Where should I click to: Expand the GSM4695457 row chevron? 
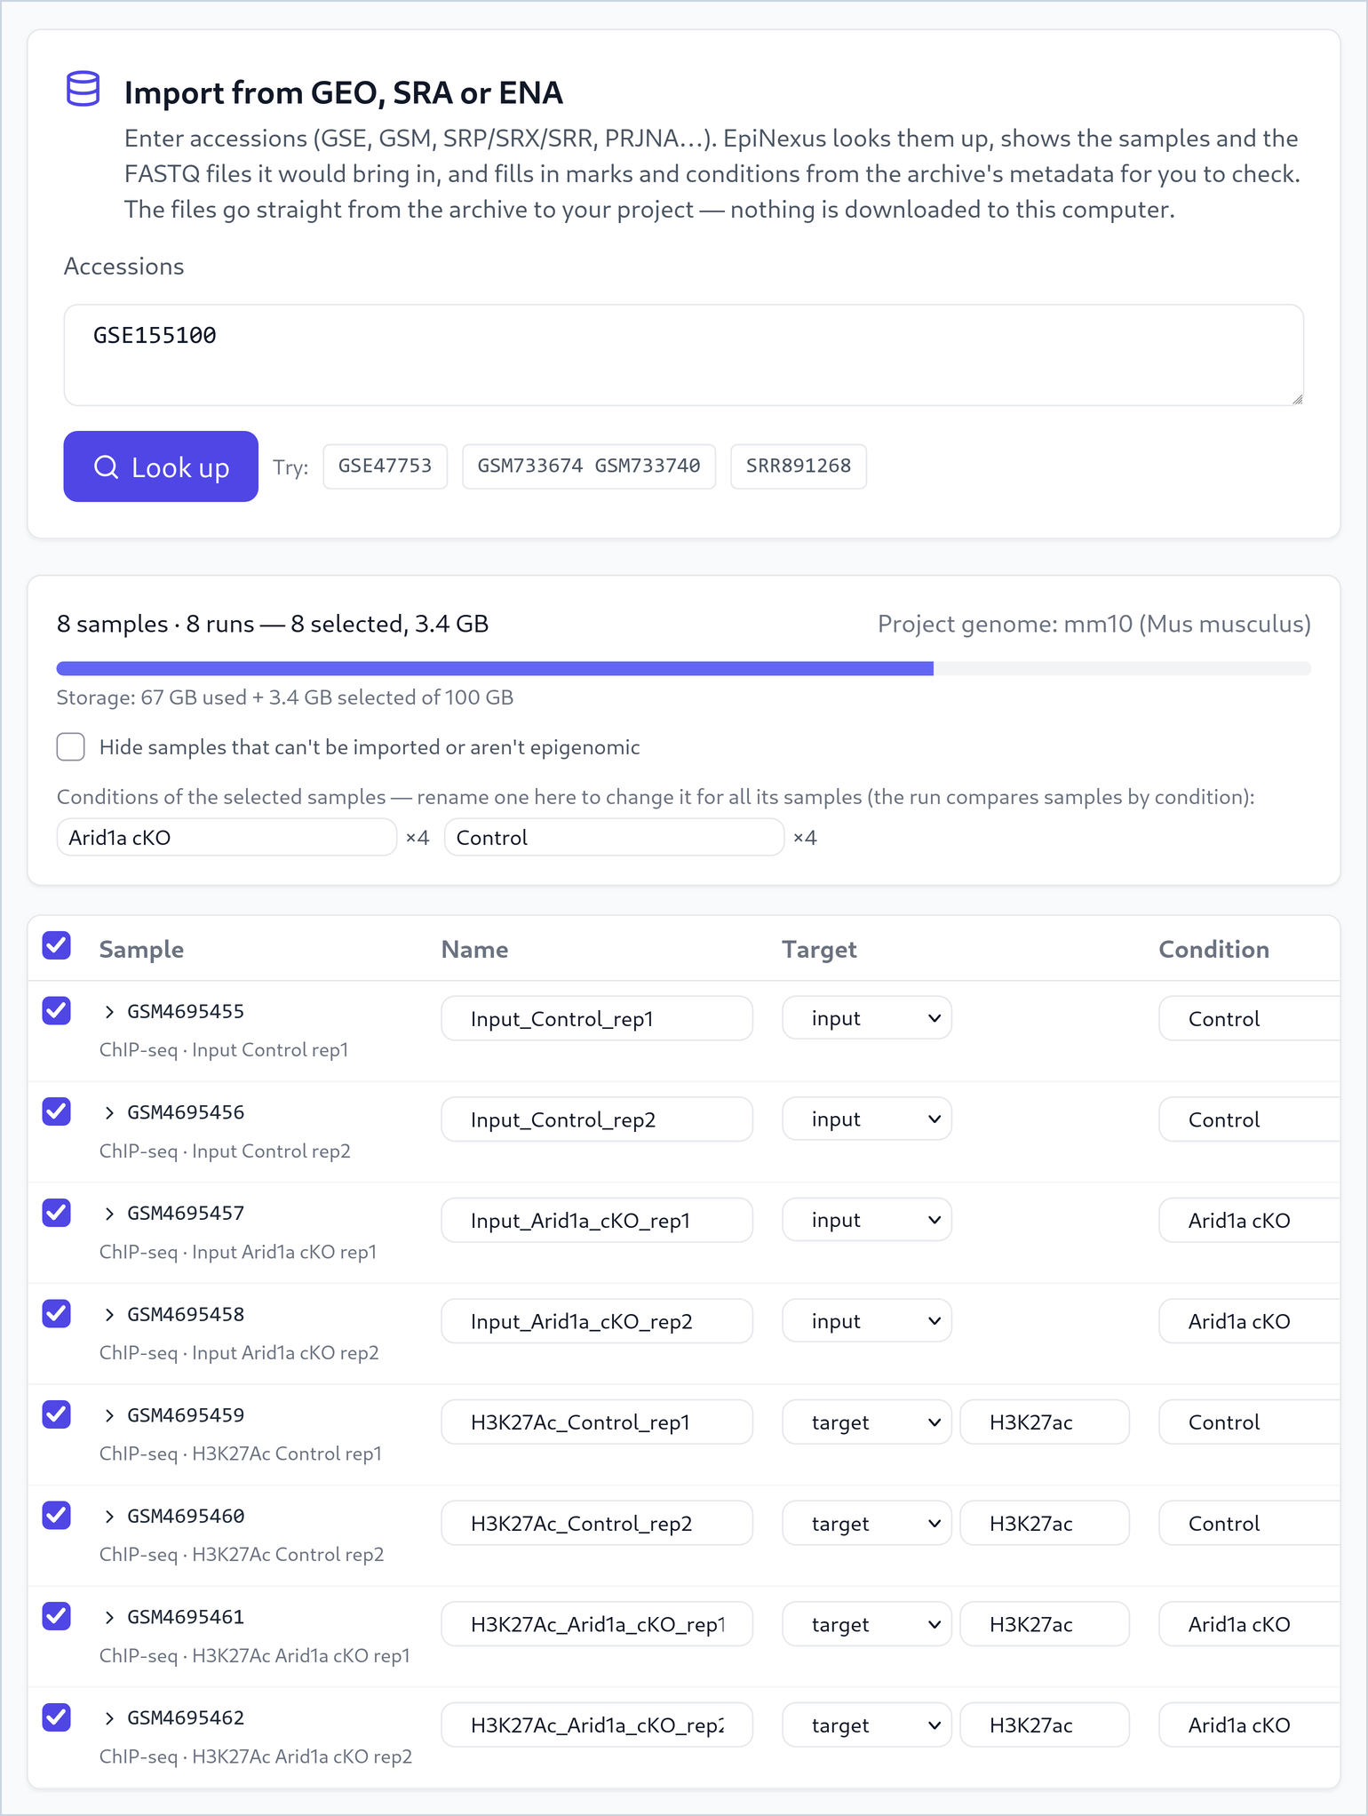tap(109, 1214)
